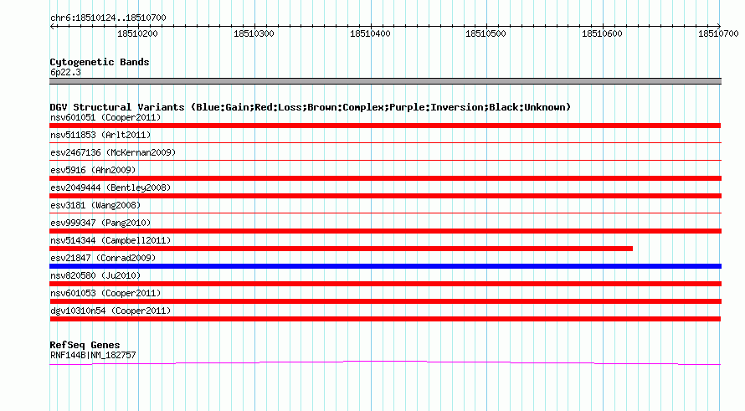Click the 18510600 ruler position label

coord(602,33)
